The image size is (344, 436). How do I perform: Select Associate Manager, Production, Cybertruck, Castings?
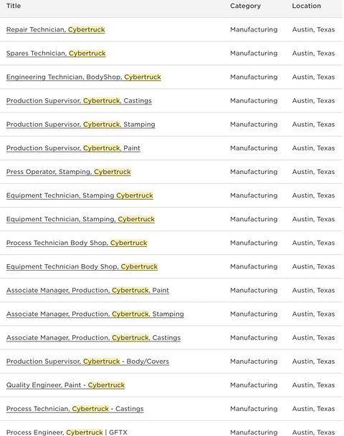pyautogui.click(x=93, y=338)
